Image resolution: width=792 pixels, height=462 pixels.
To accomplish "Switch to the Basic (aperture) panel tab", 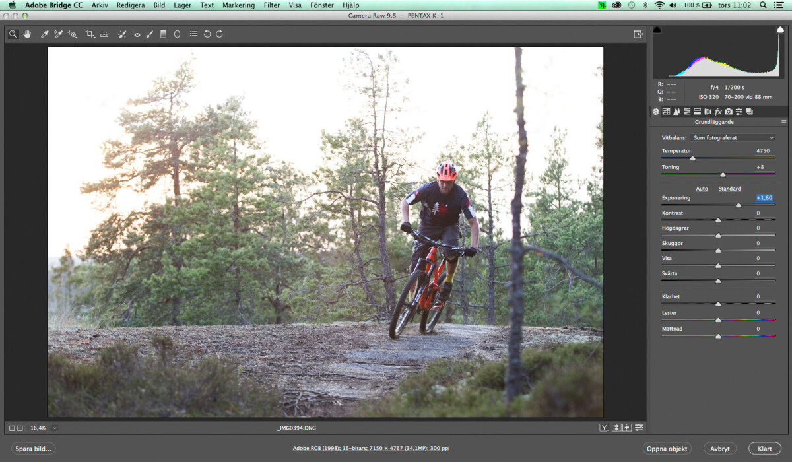I will pyautogui.click(x=656, y=112).
